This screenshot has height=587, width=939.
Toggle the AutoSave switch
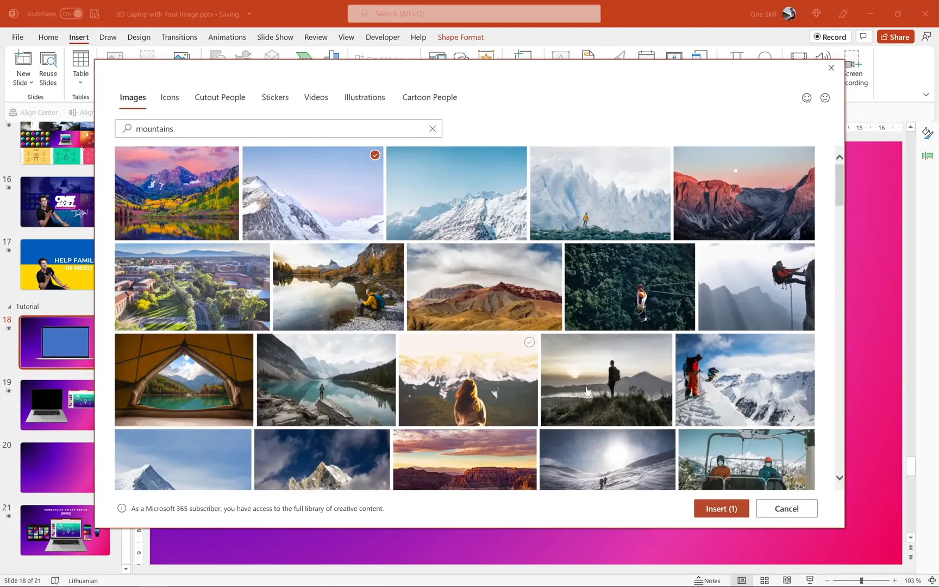[71, 14]
